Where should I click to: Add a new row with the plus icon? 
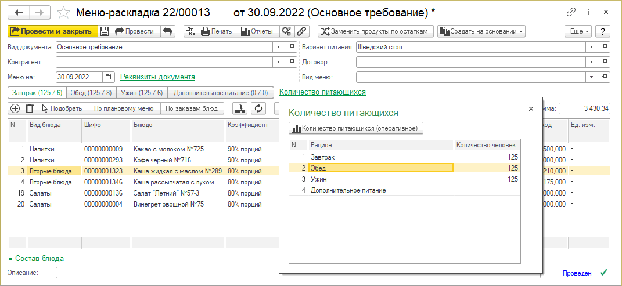point(15,108)
